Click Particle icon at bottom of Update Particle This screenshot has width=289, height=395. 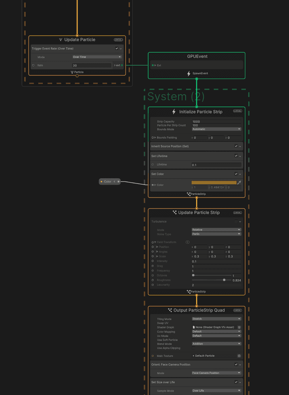coord(72,72)
